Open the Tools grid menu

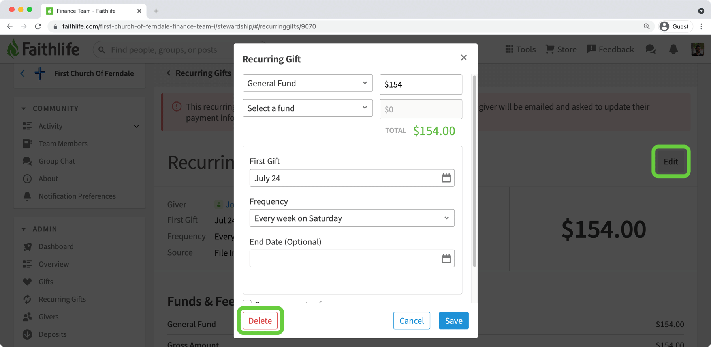coord(521,49)
